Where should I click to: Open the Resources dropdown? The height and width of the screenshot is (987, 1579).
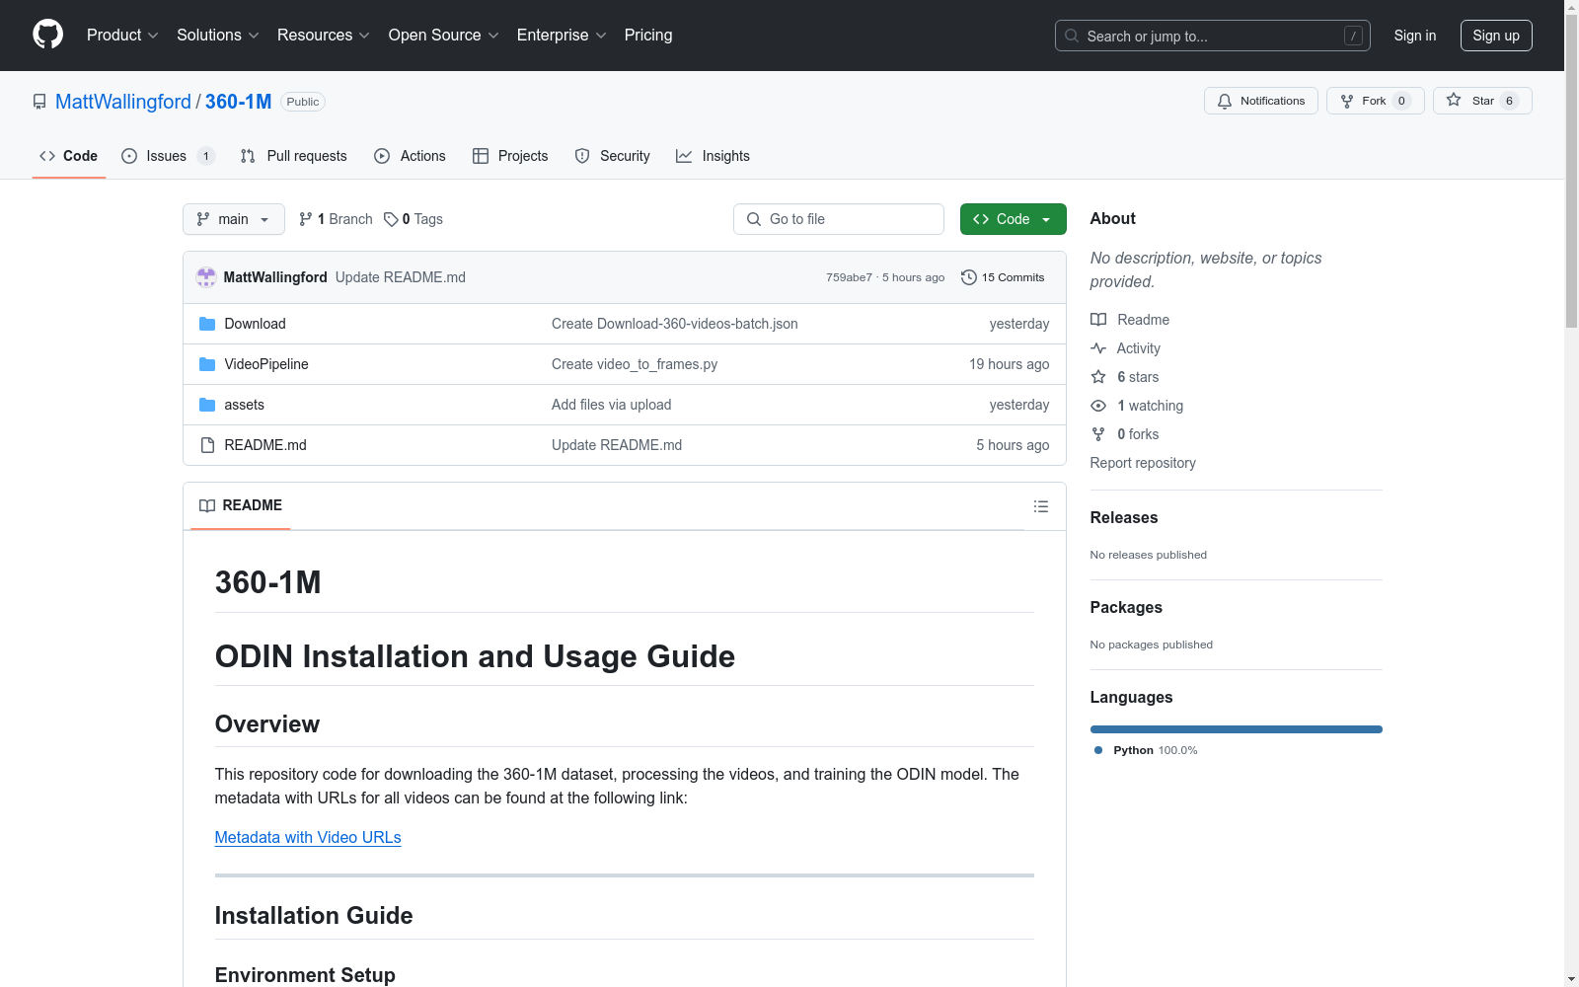[x=324, y=36]
